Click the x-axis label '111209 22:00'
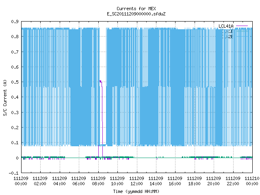 pos(233,181)
